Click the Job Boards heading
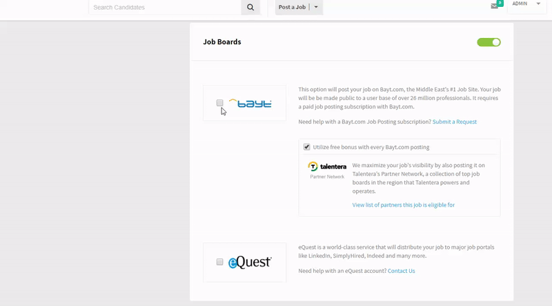Viewport: 552px width, 306px height. 222,42
